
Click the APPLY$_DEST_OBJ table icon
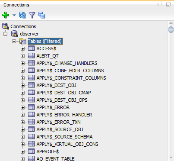(x=31, y=85)
